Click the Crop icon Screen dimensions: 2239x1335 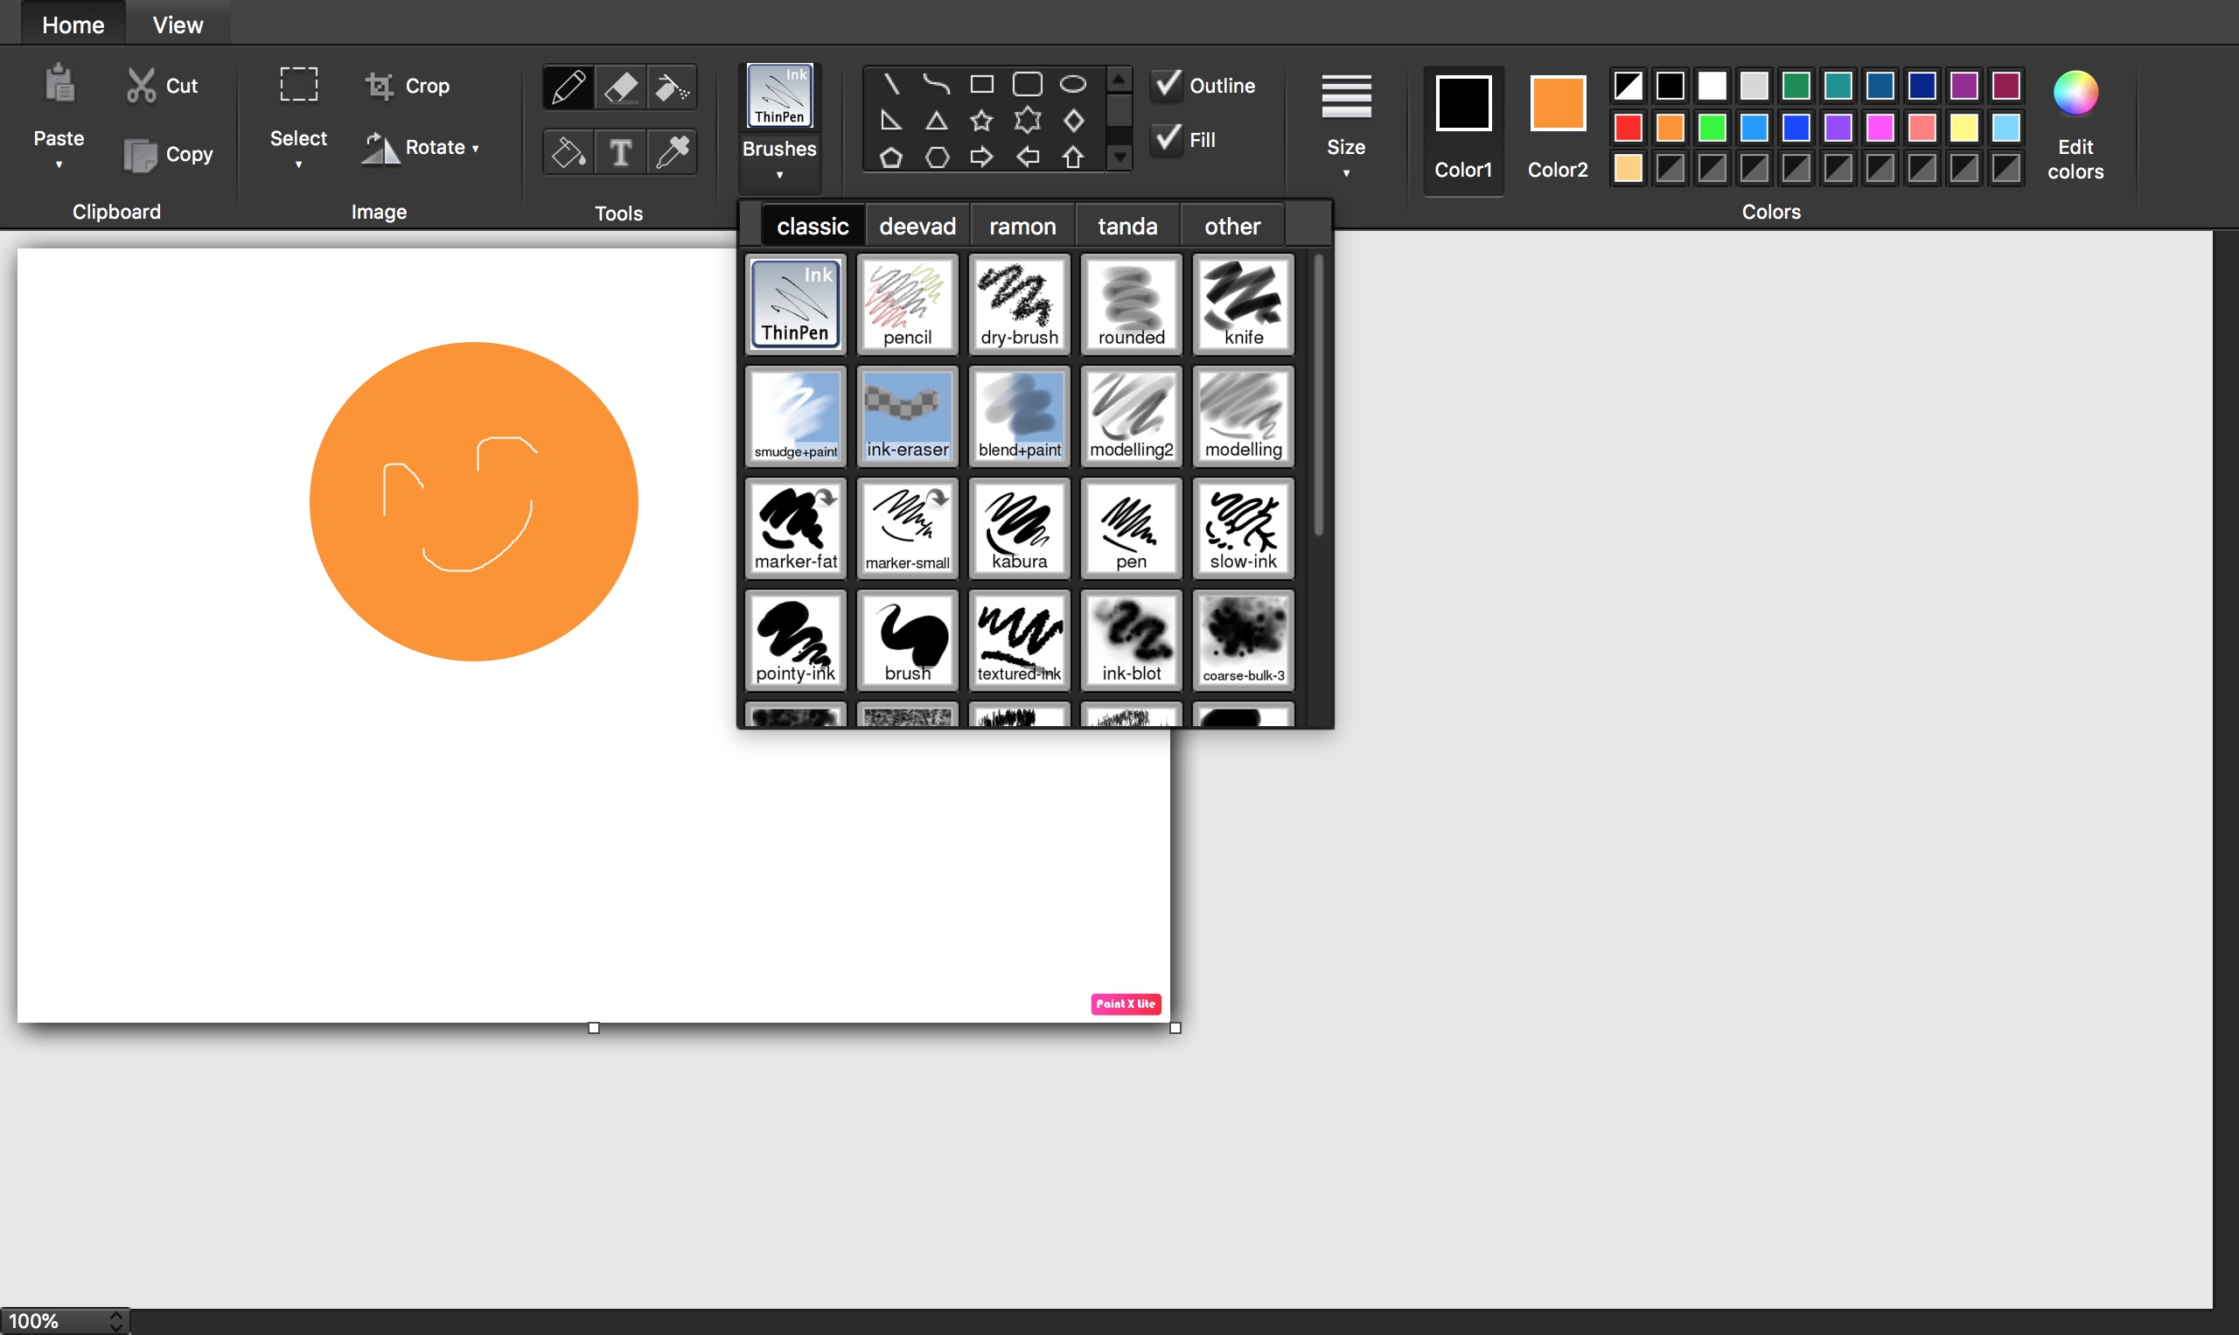pyautogui.click(x=380, y=86)
